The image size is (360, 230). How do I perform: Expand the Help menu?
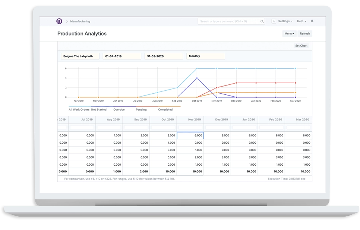pos(301,21)
